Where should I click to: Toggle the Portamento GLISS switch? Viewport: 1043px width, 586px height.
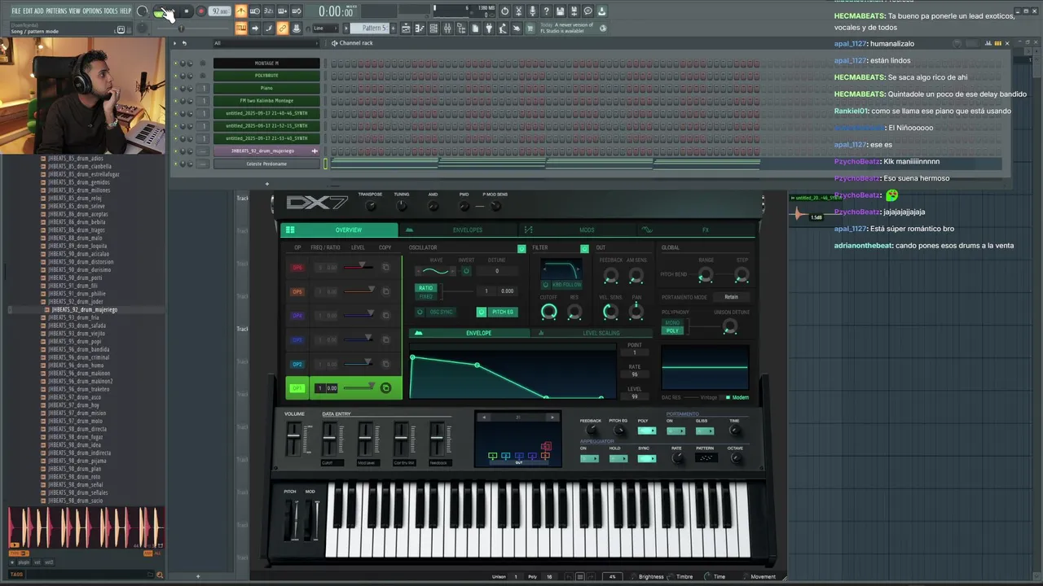click(x=705, y=431)
